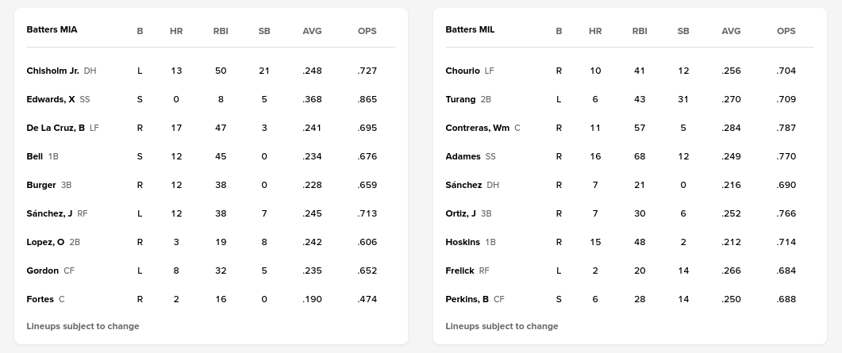Open Lopez, O player link
842x353 pixels.
click(45, 242)
